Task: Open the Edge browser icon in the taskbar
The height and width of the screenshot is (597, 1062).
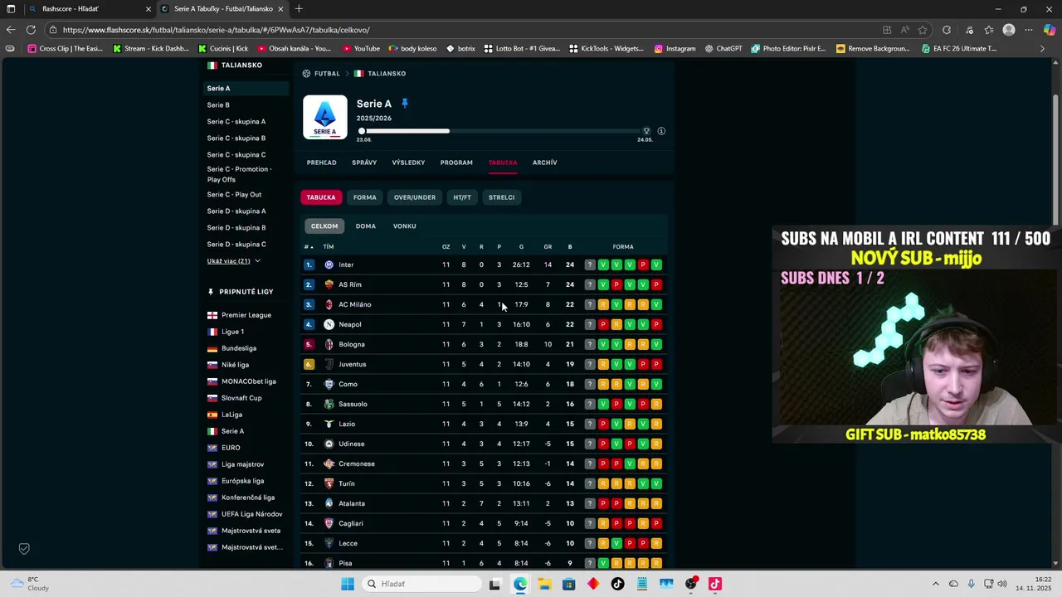Action: (519, 584)
